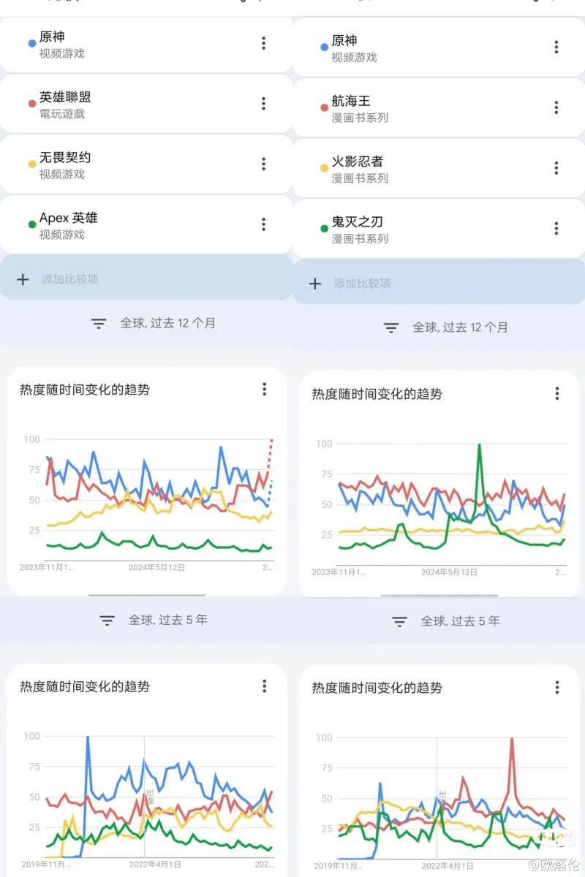The image size is (585, 877).
Task: Click blue dot beside left 原神
Action: (x=31, y=44)
